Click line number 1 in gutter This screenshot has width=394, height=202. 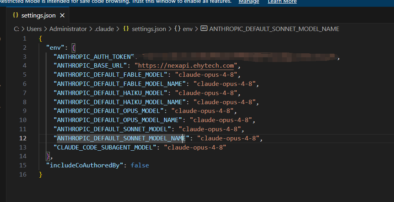[x=24, y=39]
